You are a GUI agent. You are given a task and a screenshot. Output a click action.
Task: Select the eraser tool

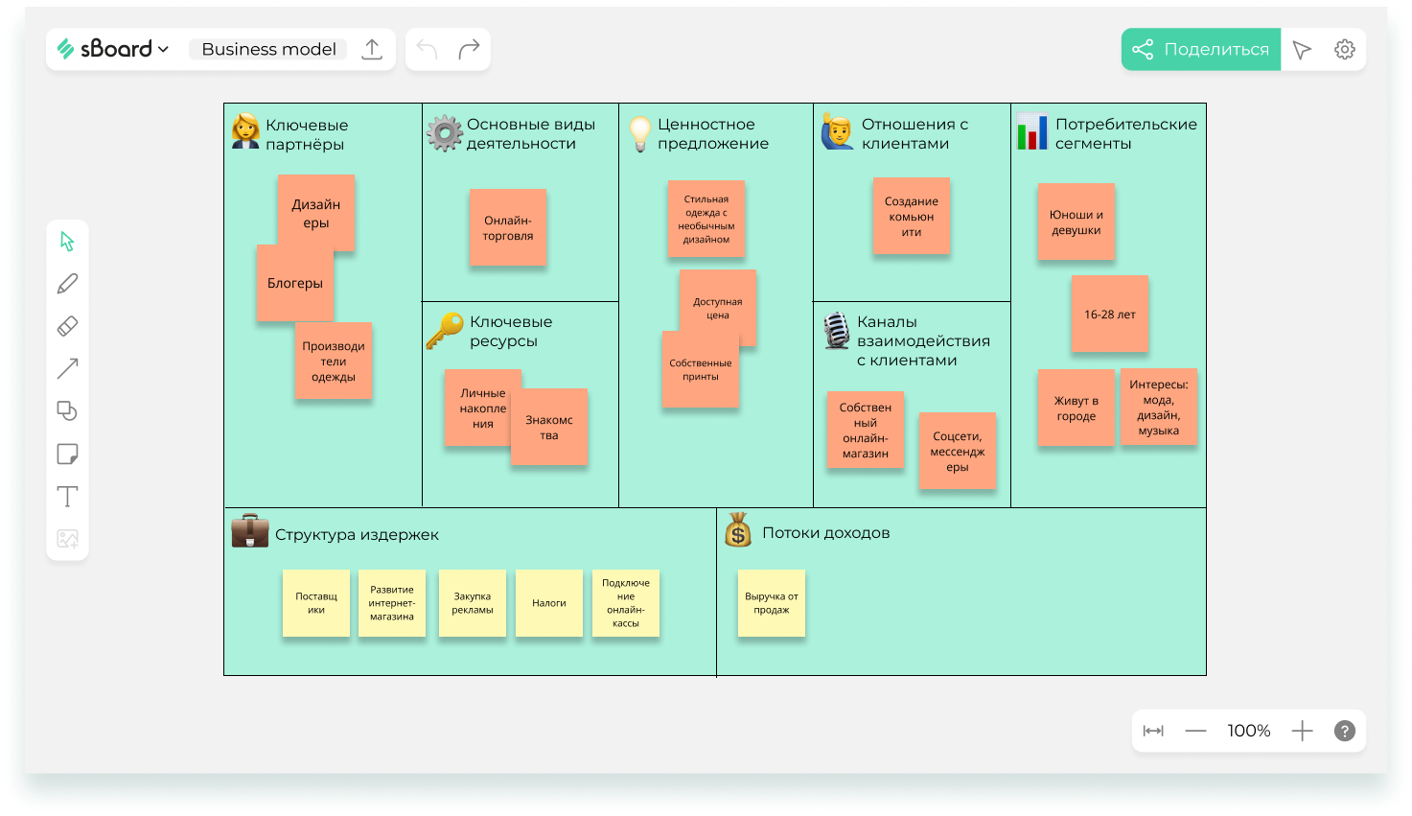(x=67, y=326)
